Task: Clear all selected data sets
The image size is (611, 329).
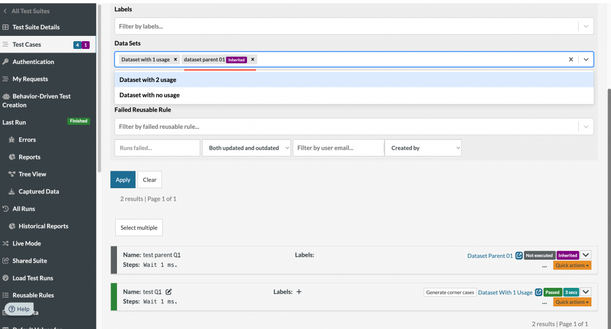Action: pos(570,60)
